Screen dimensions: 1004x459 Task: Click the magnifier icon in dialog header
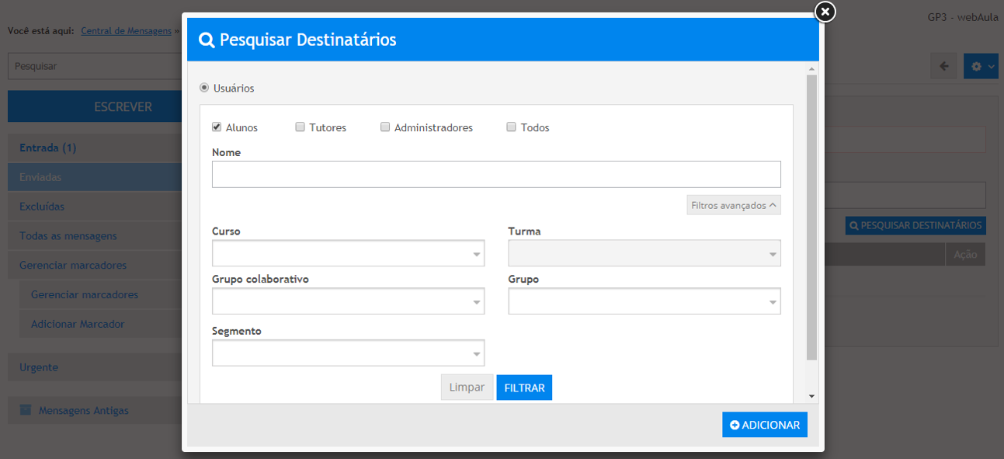click(207, 40)
